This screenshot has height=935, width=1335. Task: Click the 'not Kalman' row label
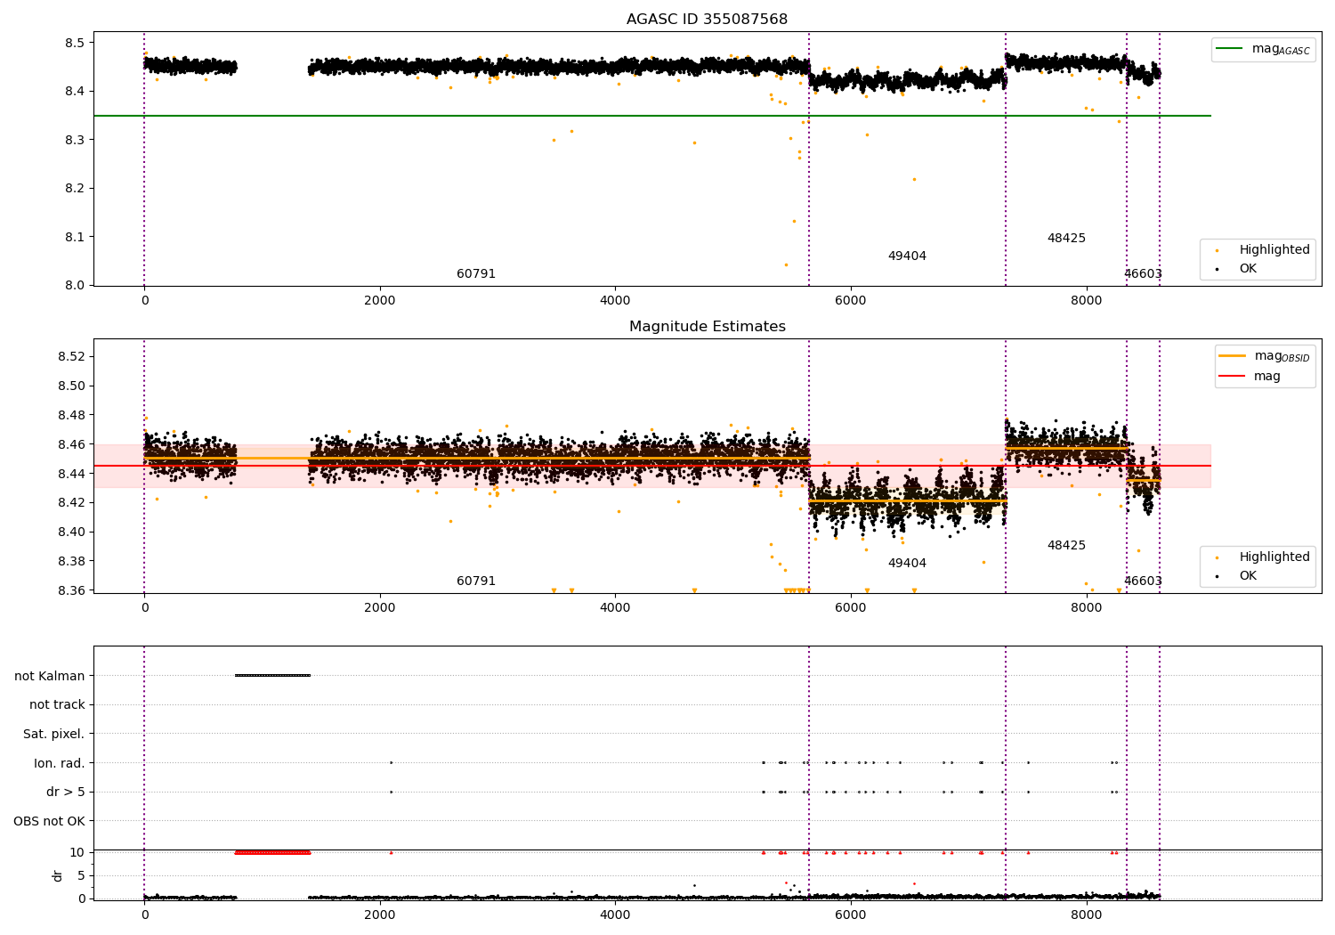pyautogui.click(x=50, y=676)
